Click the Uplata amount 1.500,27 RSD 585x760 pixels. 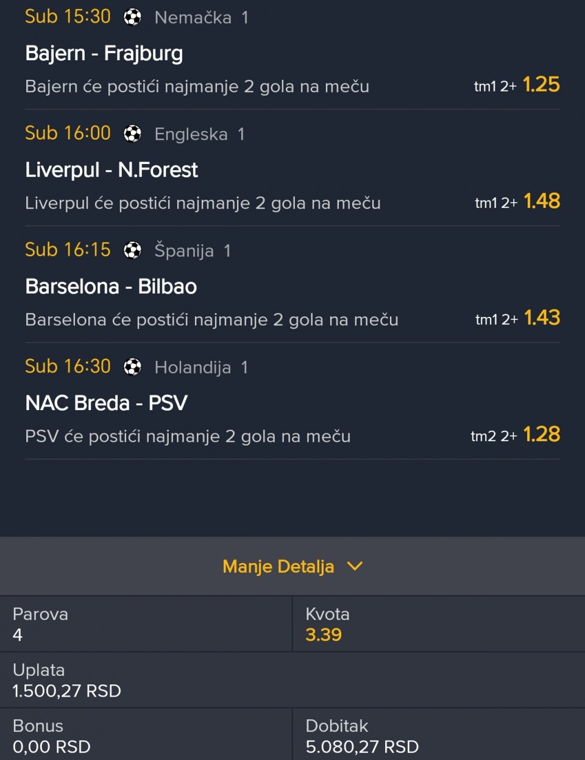(x=67, y=691)
